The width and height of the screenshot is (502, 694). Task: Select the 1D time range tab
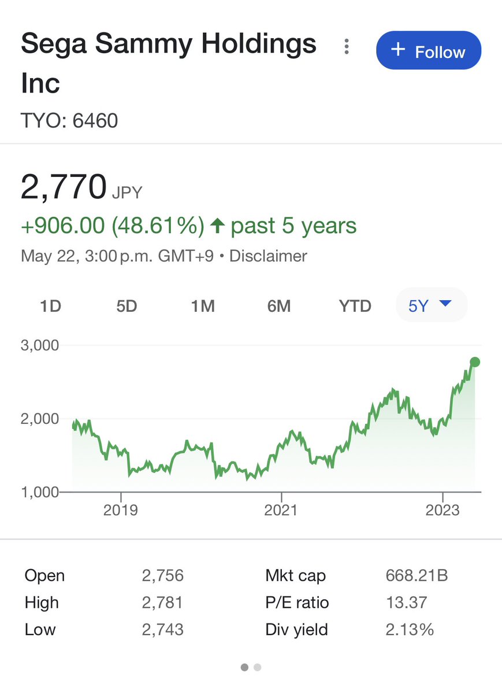tap(50, 305)
